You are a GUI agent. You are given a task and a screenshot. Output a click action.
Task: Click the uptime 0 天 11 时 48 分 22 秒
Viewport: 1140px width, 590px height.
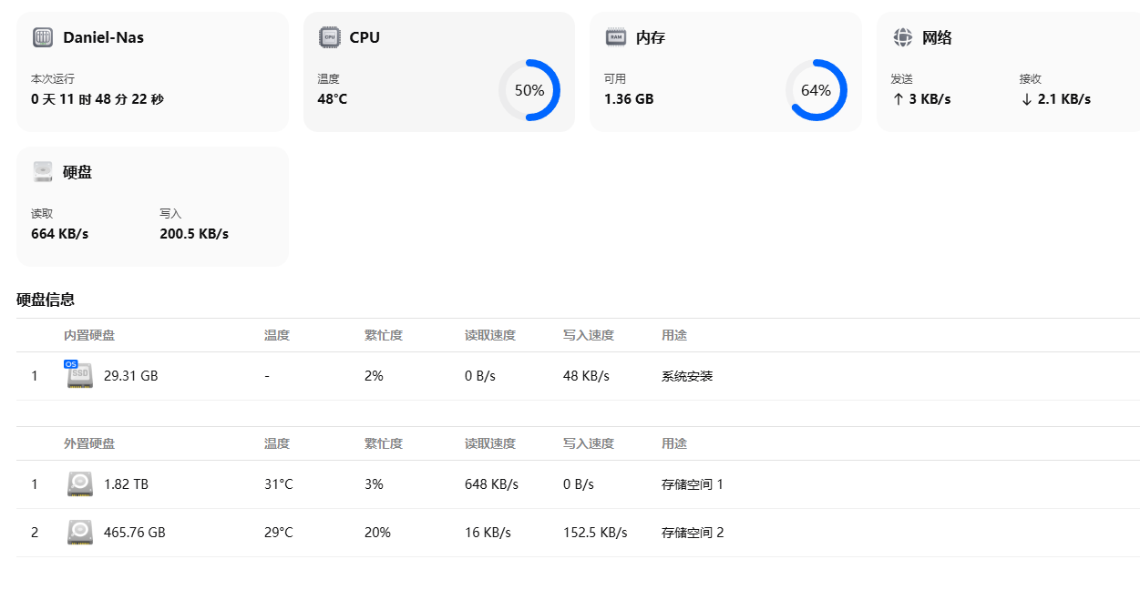click(x=98, y=99)
